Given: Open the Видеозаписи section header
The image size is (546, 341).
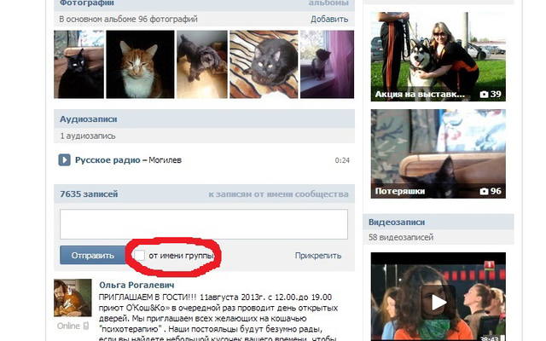Looking at the screenshot, I should coord(397,222).
